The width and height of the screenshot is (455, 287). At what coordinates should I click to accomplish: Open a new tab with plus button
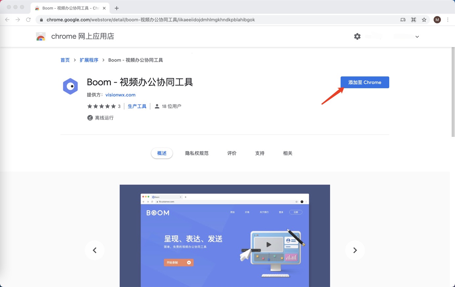[x=117, y=8]
